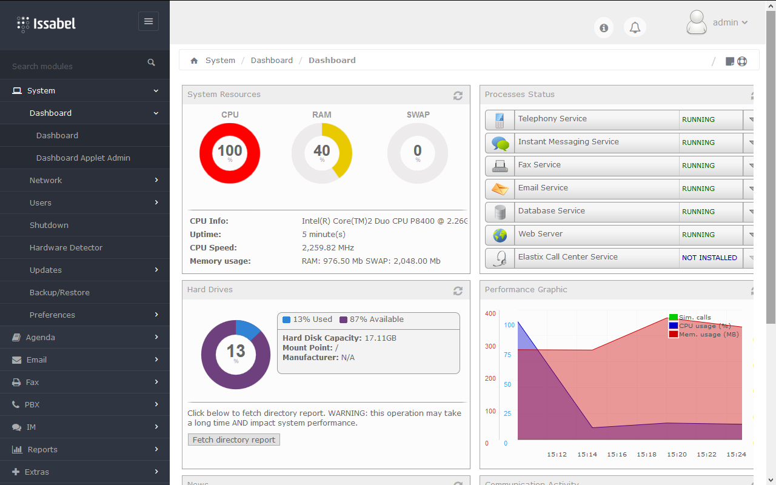Image resolution: width=776 pixels, height=485 pixels.
Task: Click the Email envelope icon in sidebar
Action: pyautogui.click(x=16, y=360)
